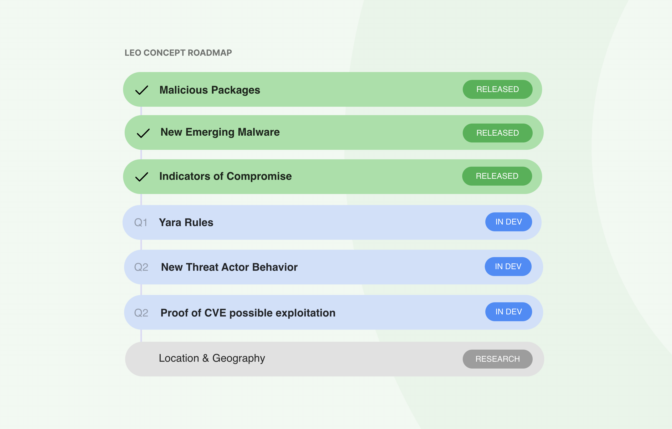Viewport: 672px width, 429px height.
Task: Click the RELEASED badge on New Emerging Malware
Action: point(497,133)
